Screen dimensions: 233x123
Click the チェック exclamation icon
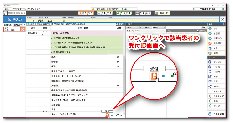point(210,91)
